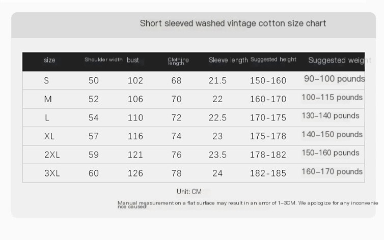Click the 'Sleeve length' column header

[x=228, y=60]
